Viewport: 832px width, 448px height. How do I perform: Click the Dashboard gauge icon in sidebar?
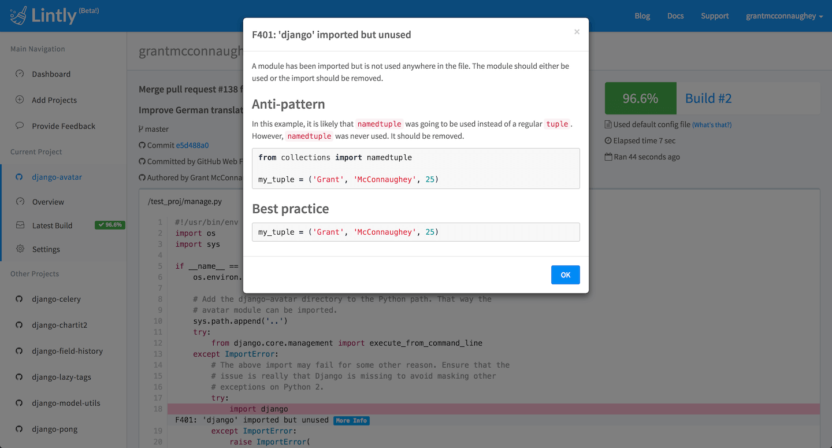point(20,74)
